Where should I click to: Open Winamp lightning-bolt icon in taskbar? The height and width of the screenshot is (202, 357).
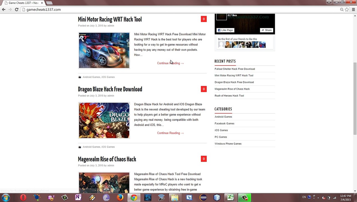92,198
